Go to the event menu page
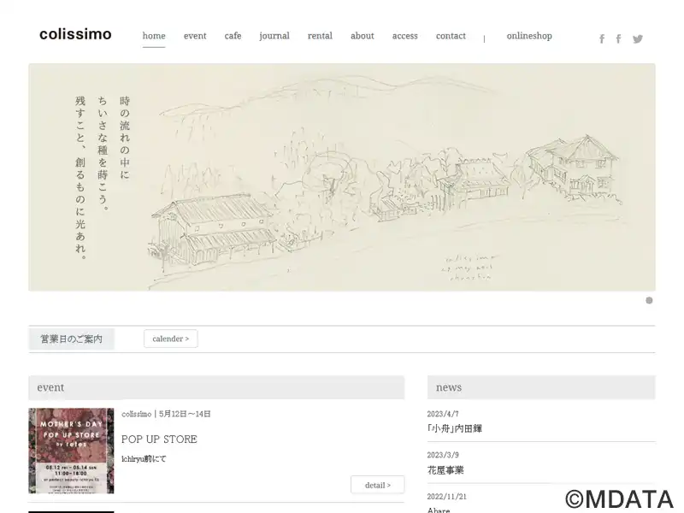 [x=195, y=36]
